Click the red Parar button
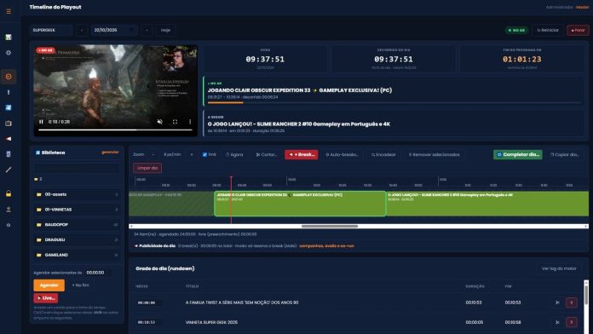Viewport: 593px width, 334px height. (x=578, y=30)
